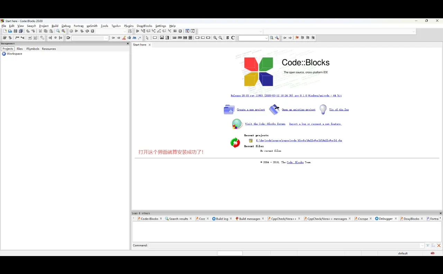Open the Command dropdown at the bottom

point(422,245)
